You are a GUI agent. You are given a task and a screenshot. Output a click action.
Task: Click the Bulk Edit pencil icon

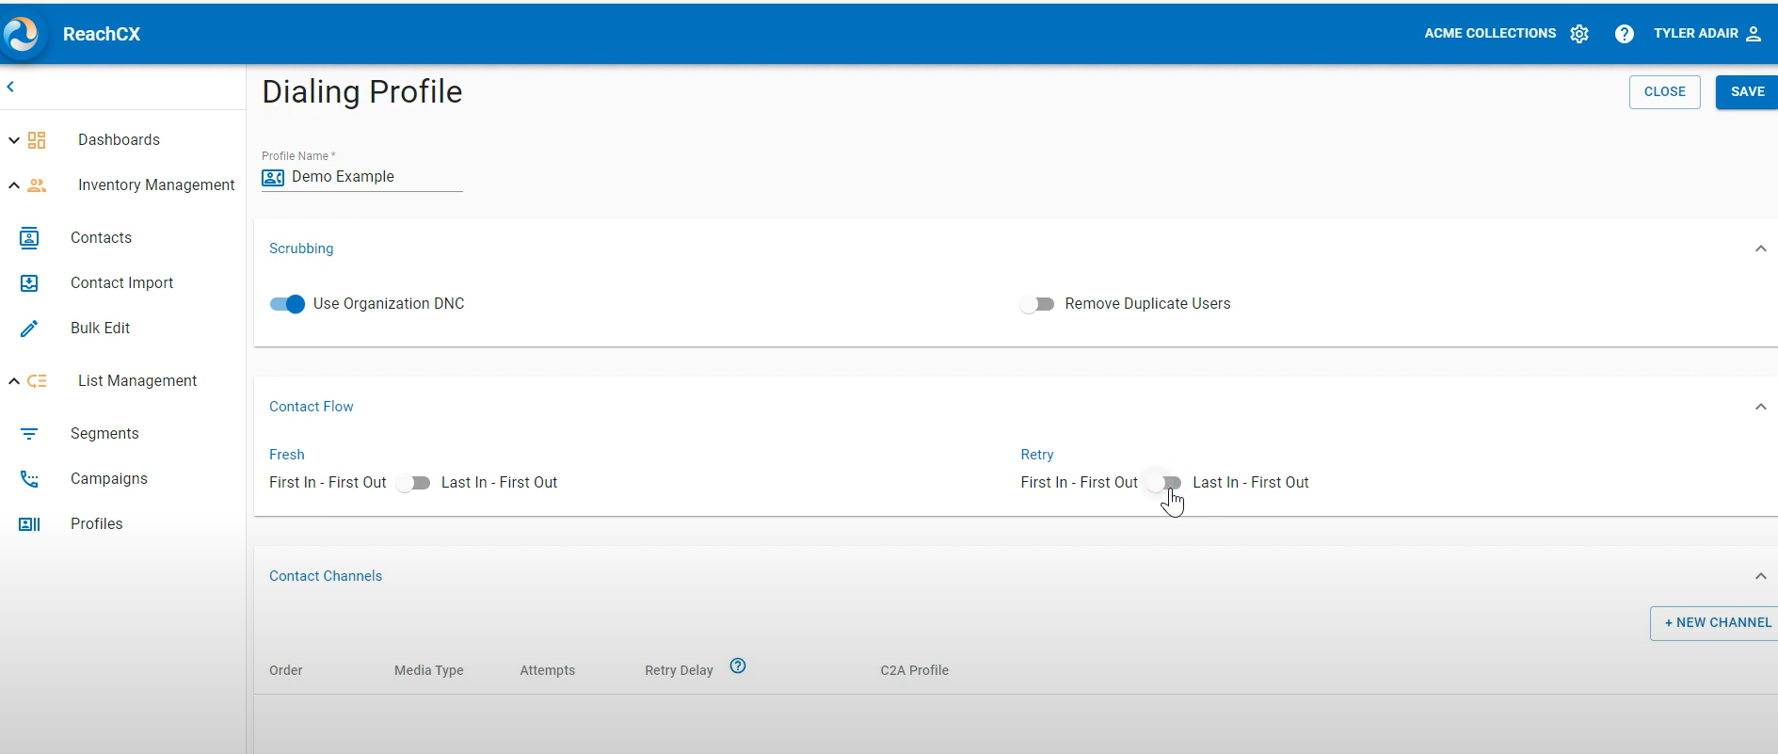click(29, 329)
